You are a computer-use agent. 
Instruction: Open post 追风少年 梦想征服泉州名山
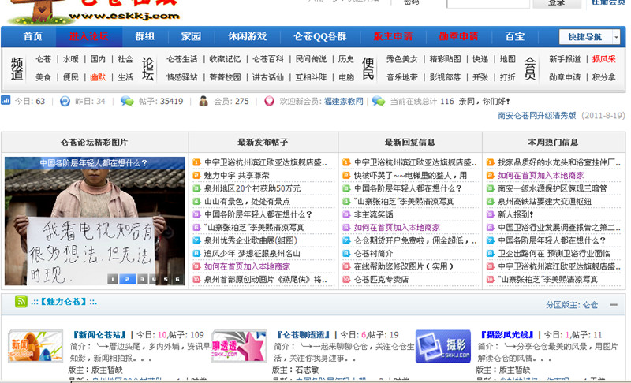coord(252,254)
